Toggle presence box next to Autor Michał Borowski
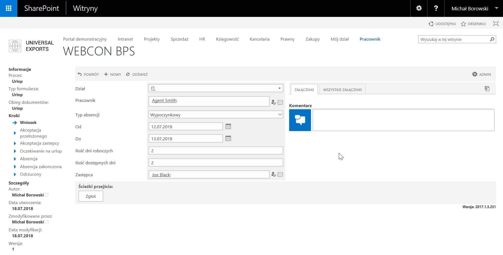 point(46,195)
